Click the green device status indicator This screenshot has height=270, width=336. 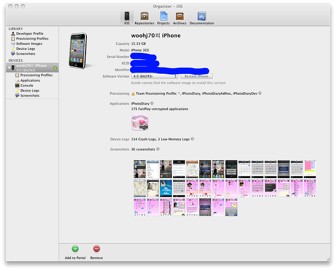tap(55, 68)
